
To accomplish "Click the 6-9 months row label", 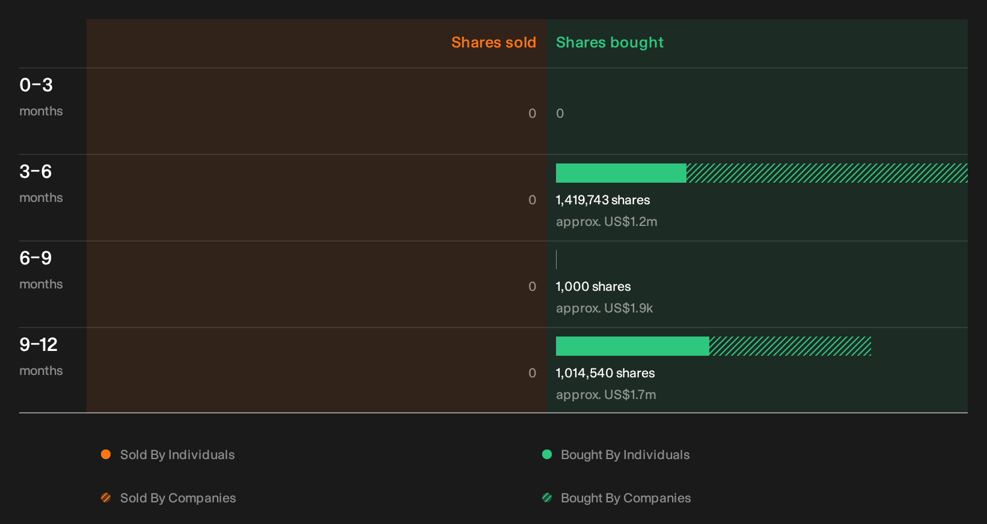I will 41,270.
